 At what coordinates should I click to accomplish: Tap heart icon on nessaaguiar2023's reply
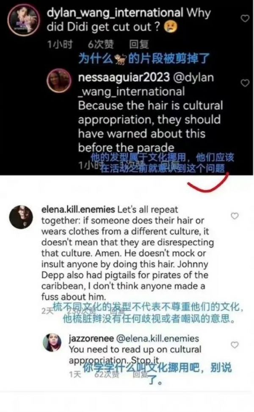(245, 83)
